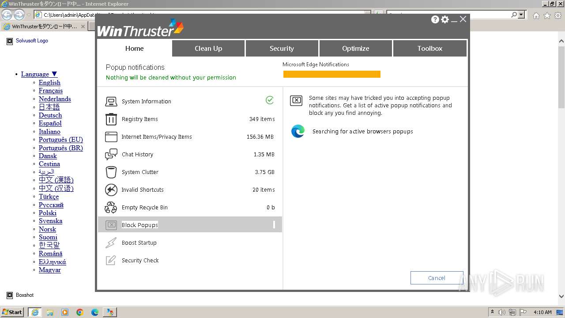
Task: Choose Deutsch language link
Action: point(50,115)
